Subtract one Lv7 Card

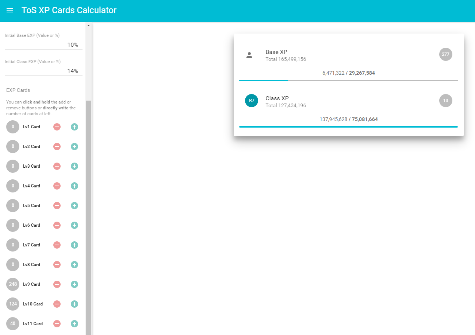57,245
